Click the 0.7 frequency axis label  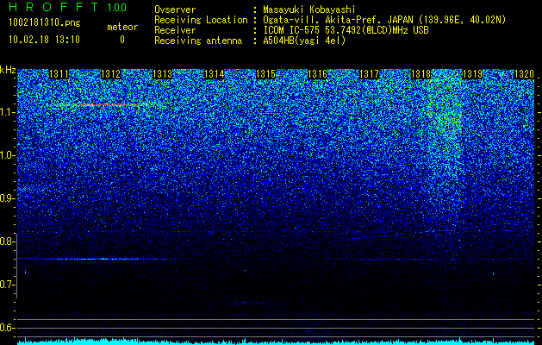click(x=7, y=285)
